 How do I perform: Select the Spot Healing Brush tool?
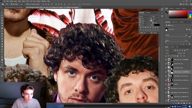[2, 28]
